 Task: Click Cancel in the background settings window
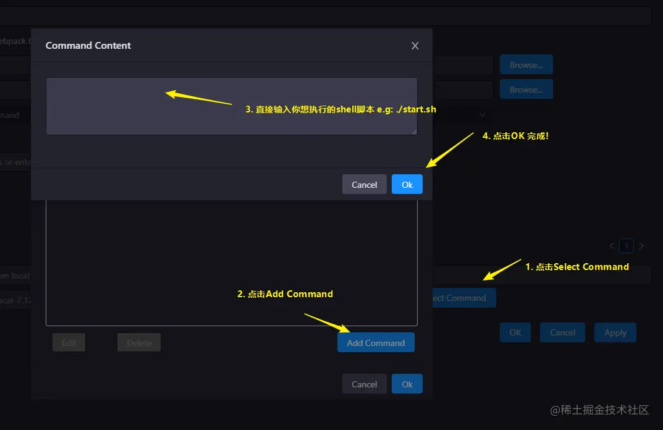[562, 332]
